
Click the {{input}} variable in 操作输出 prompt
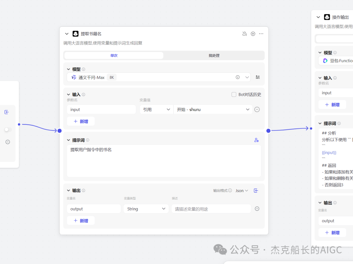click(329, 153)
